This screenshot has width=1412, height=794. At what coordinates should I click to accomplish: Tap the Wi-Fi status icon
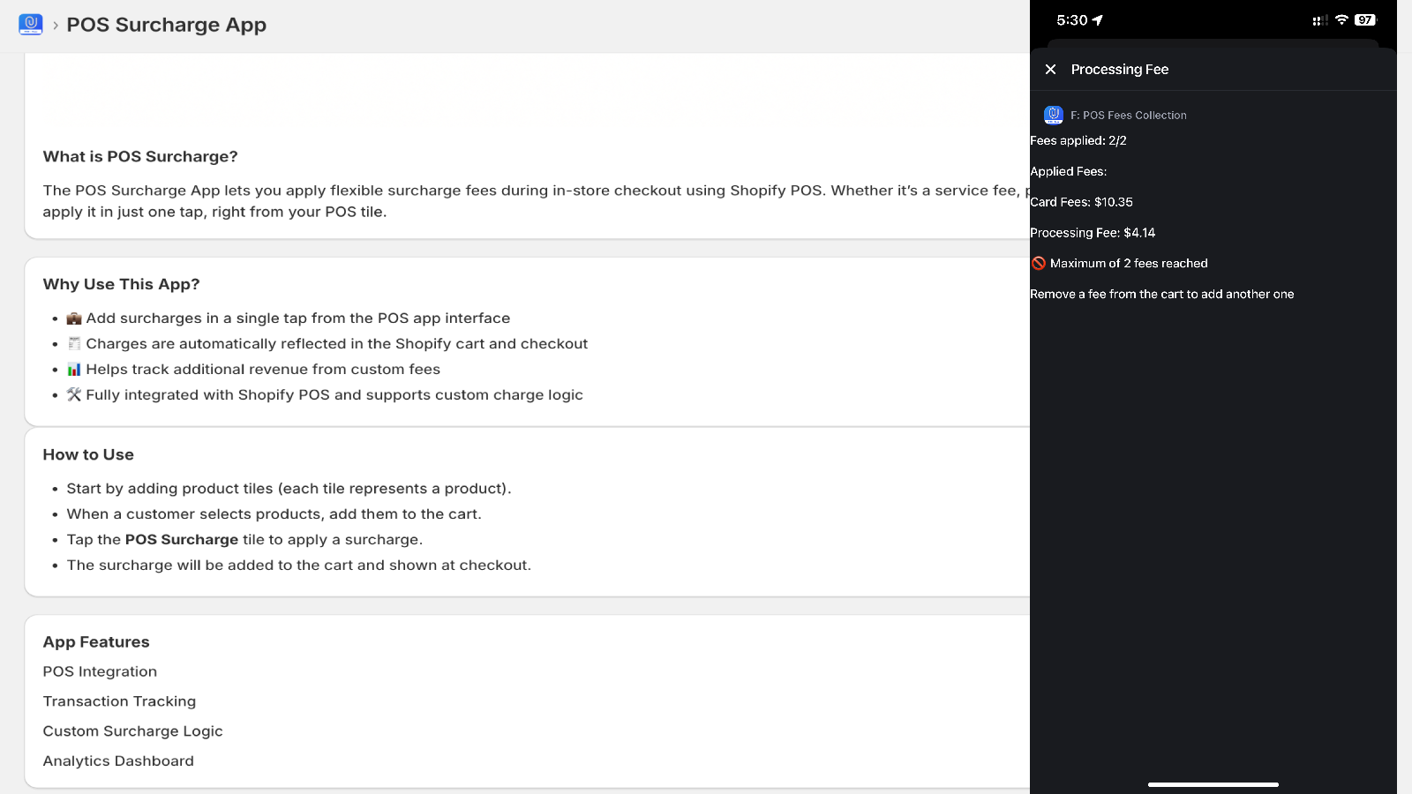tap(1341, 19)
